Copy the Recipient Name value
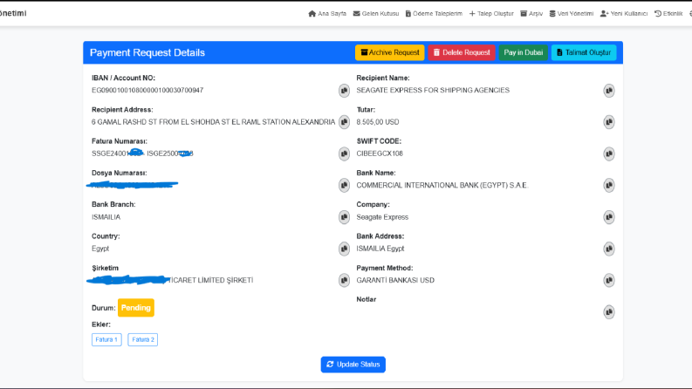Screen dimensions: 692x389 point(608,91)
